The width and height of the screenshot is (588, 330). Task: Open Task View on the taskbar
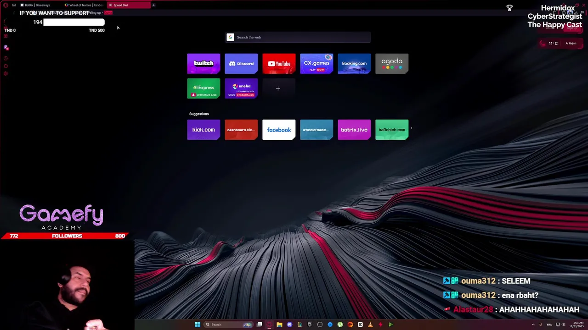tap(260, 324)
